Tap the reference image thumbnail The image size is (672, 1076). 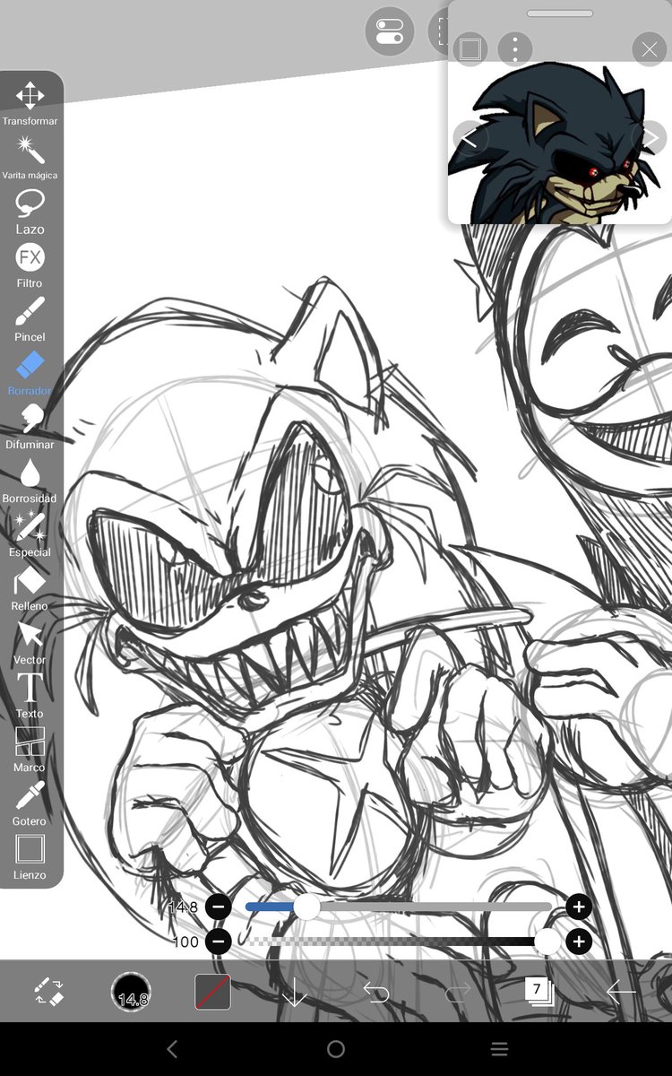pyautogui.click(x=560, y=142)
